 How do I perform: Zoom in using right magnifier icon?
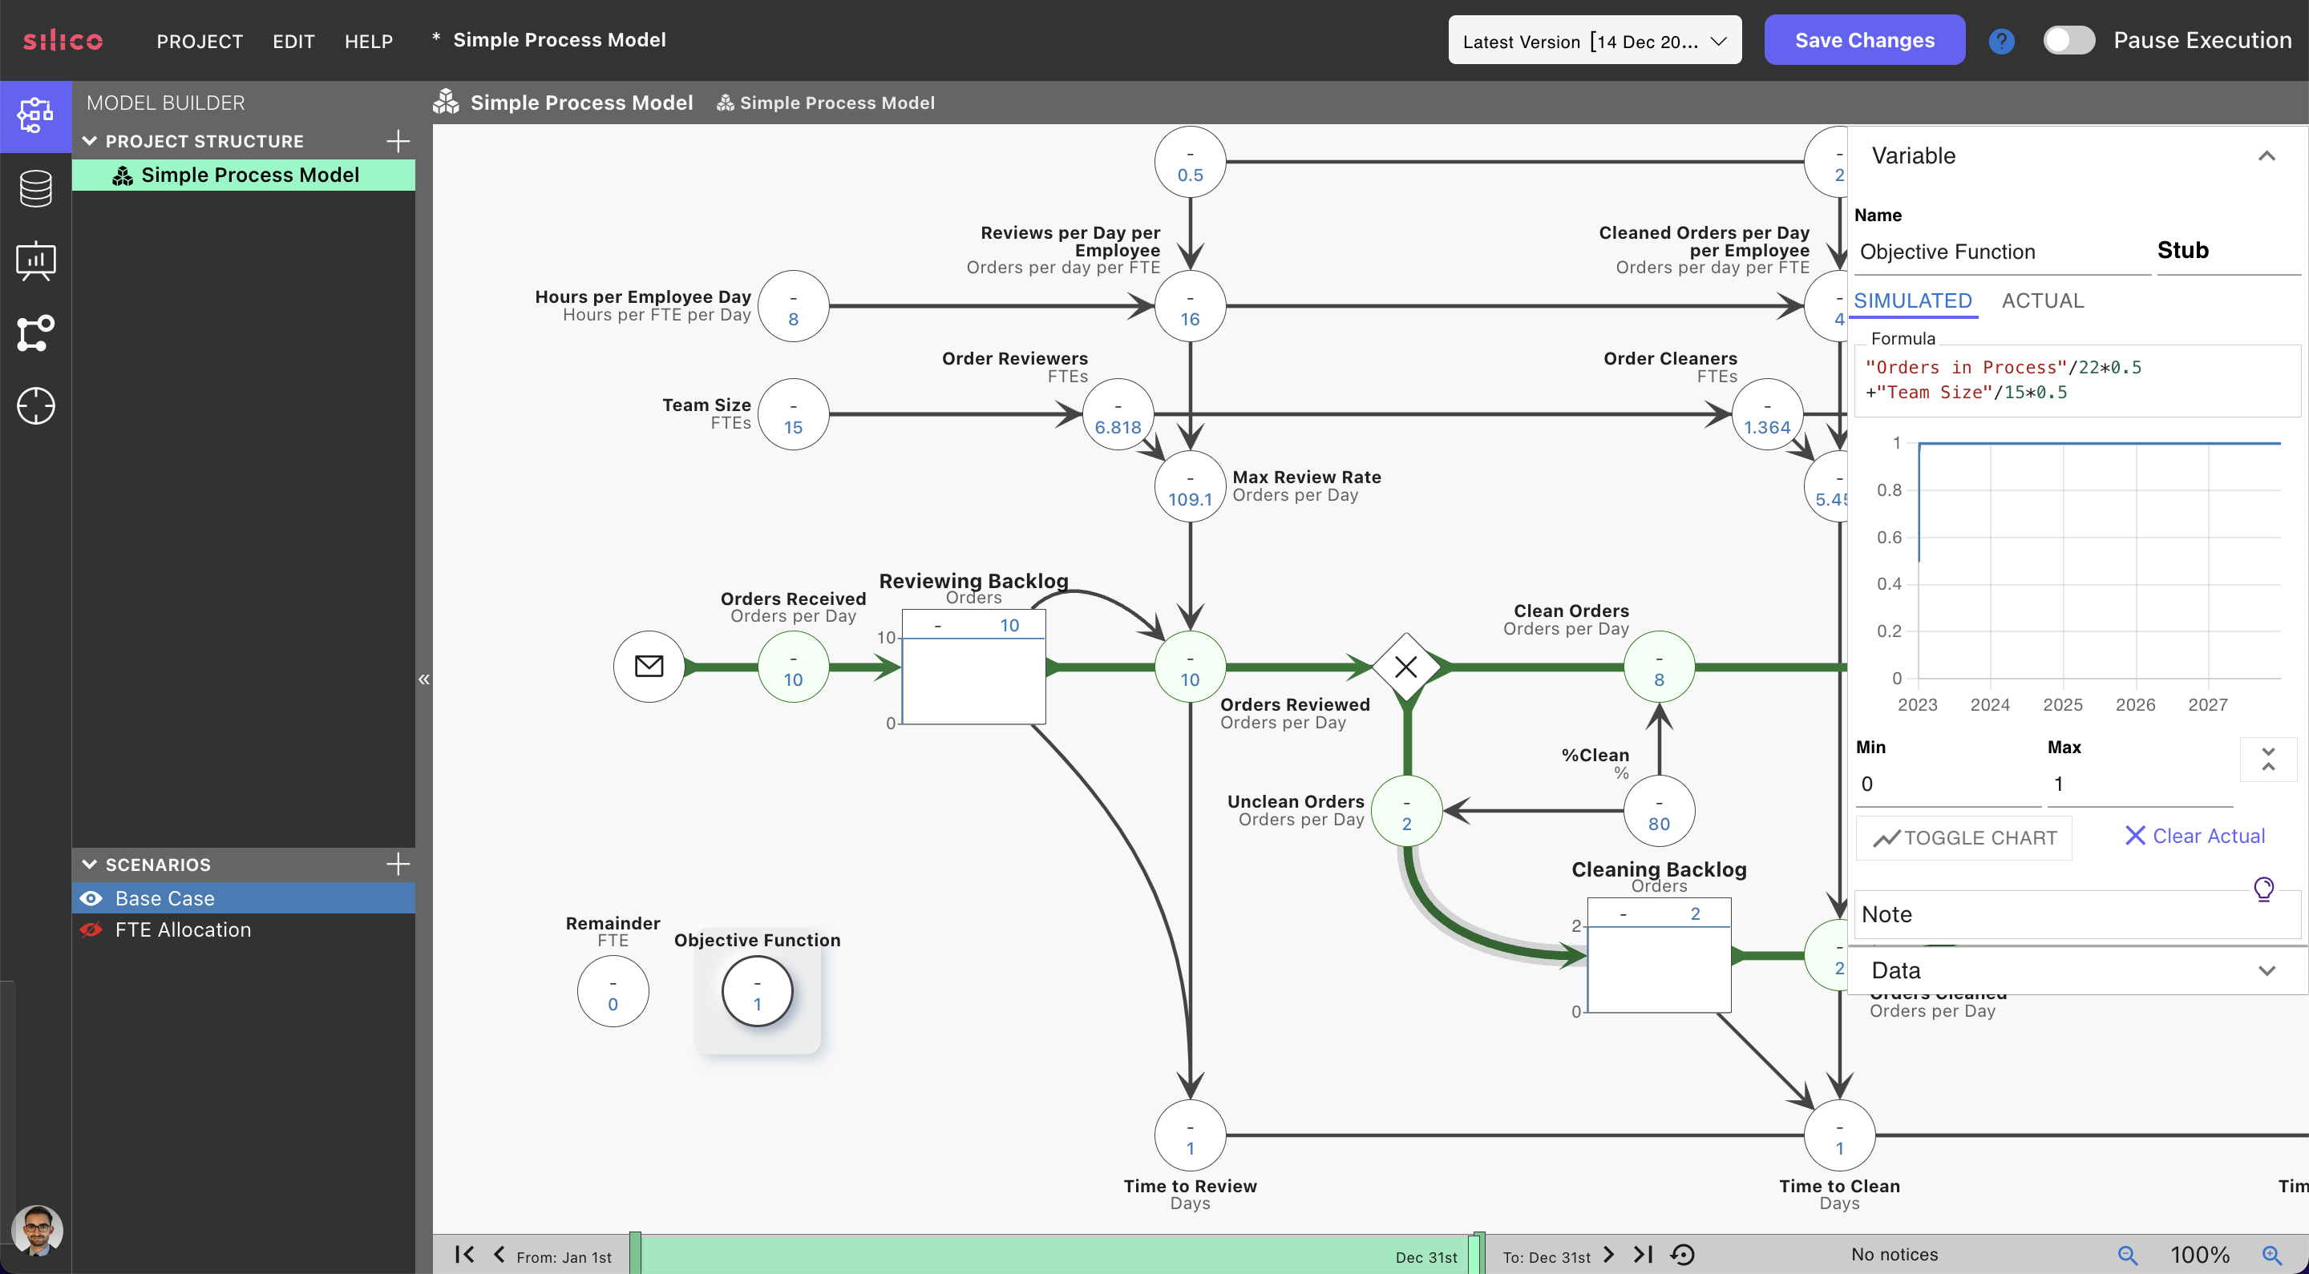coord(2271,1256)
